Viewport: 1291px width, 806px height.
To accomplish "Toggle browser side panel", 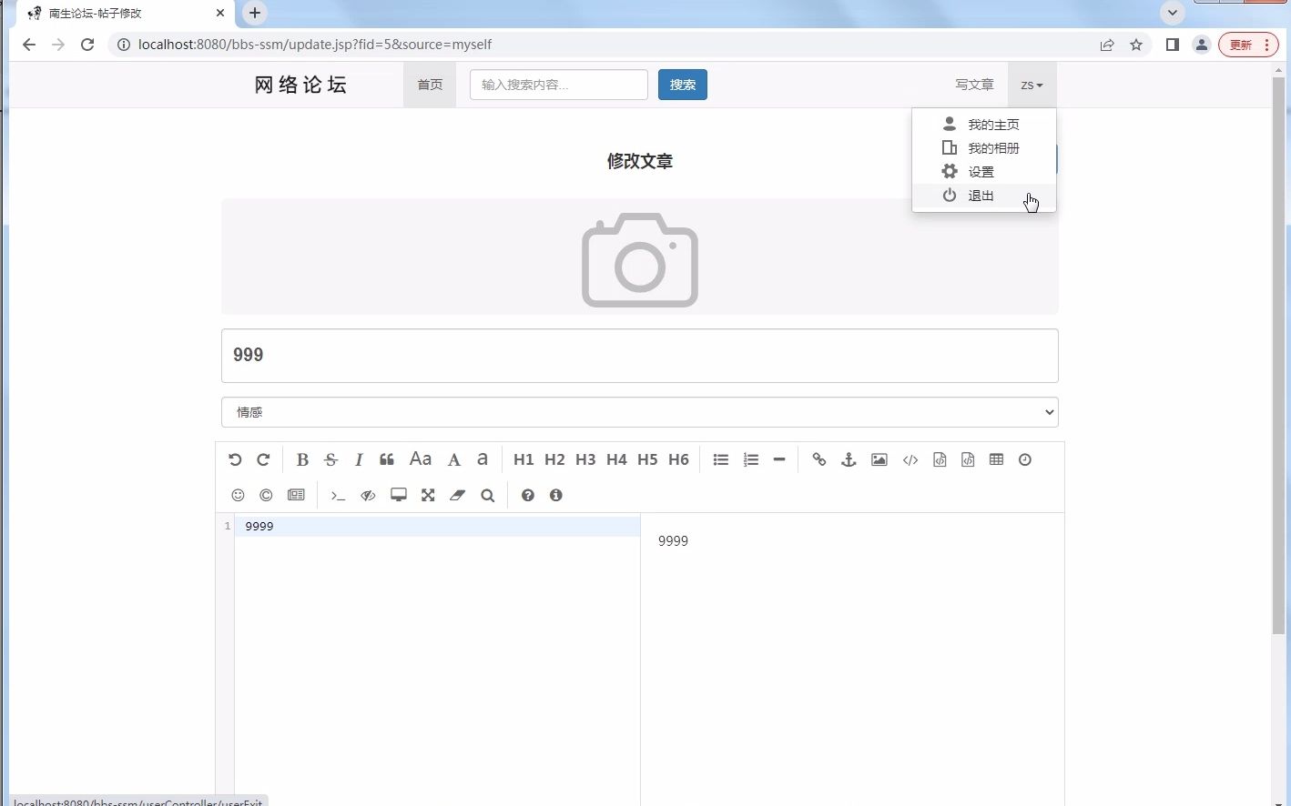I will pyautogui.click(x=1173, y=44).
